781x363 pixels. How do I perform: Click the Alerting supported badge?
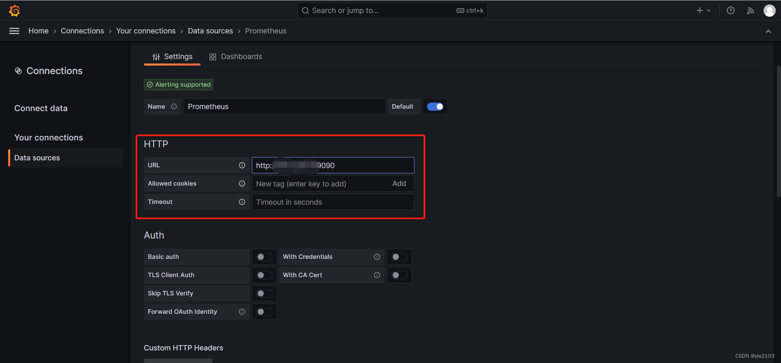click(179, 85)
